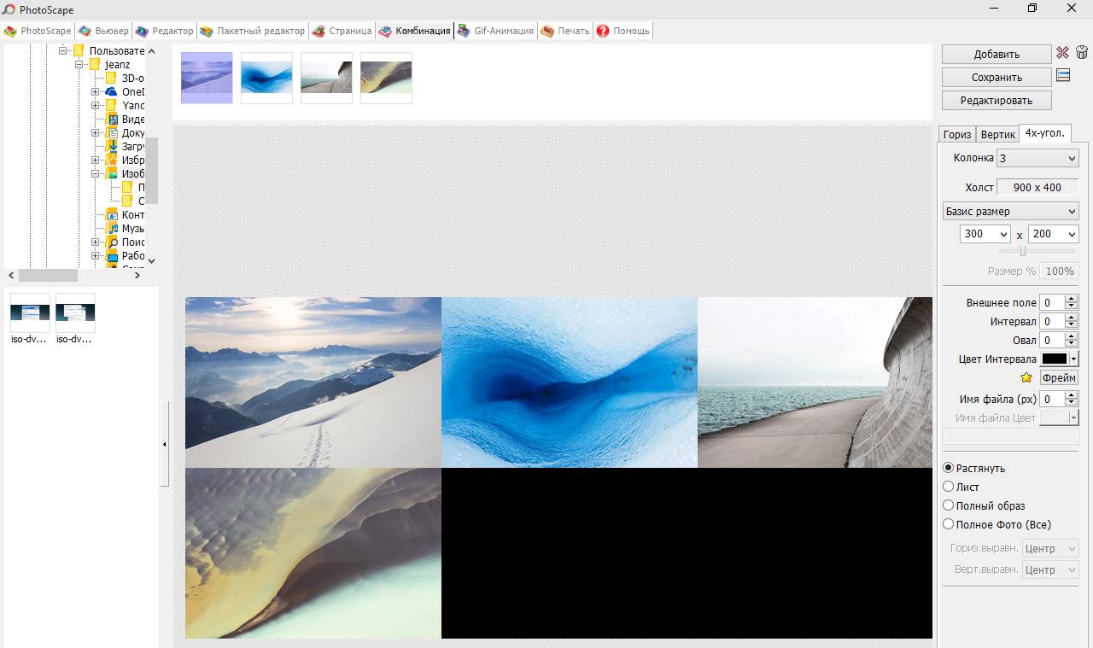
Task: Open the Печать tab
Action: pos(565,31)
